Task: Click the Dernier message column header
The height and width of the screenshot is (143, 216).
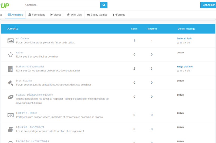Action: [x=186, y=29]
